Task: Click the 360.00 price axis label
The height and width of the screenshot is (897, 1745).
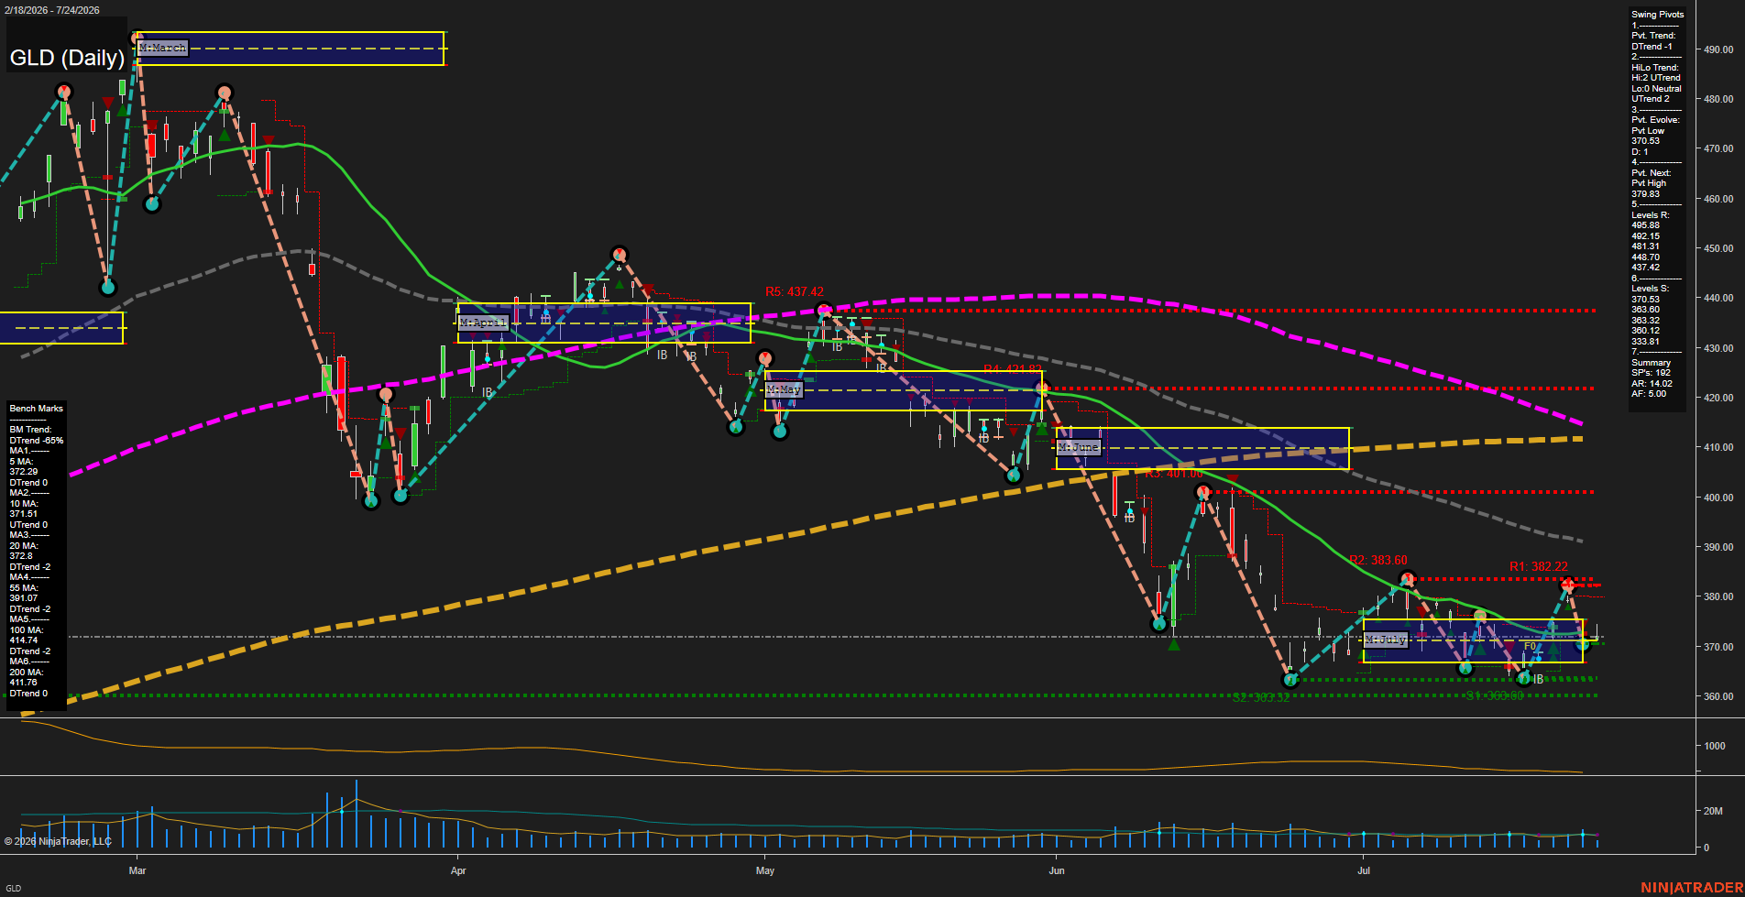Action: [x=1718, y=696]
